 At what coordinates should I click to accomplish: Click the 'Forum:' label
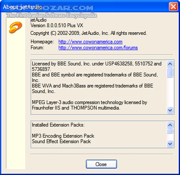[x=37, y=48]
